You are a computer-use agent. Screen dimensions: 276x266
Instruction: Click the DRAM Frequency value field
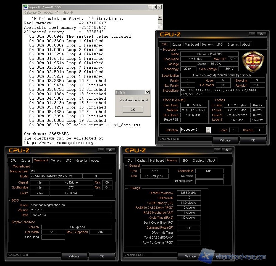pyautogui.click(x=188, y=193)
